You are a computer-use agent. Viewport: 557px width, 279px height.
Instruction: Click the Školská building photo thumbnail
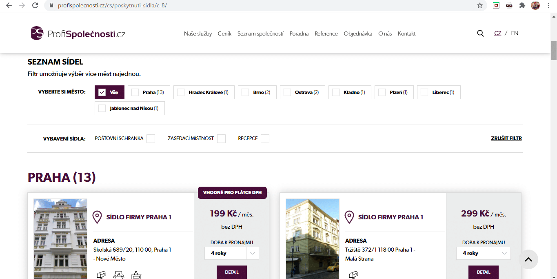point(60,239)
